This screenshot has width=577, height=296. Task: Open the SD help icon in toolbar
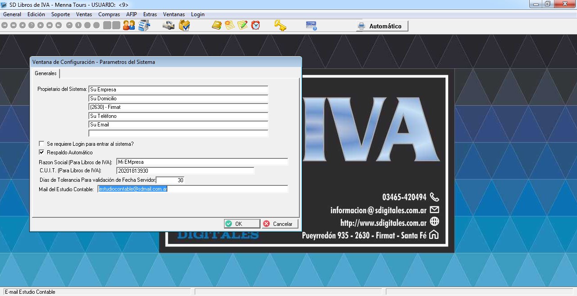pos(311,26)
